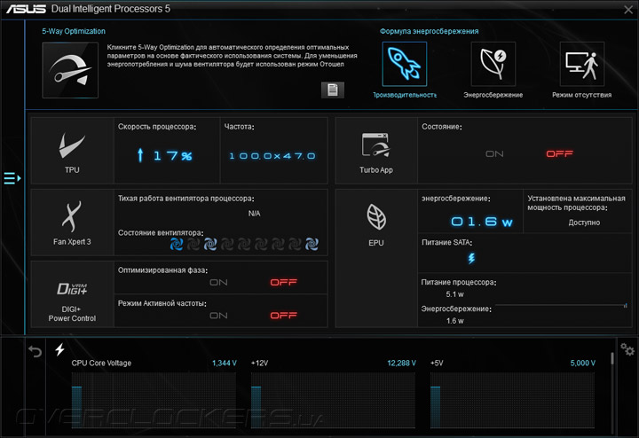Image resolution: width=639 pixels, height=438 pixels.
Task: Launch 5-Way Optimization speedometer button
Action: [x=70, y=70]
